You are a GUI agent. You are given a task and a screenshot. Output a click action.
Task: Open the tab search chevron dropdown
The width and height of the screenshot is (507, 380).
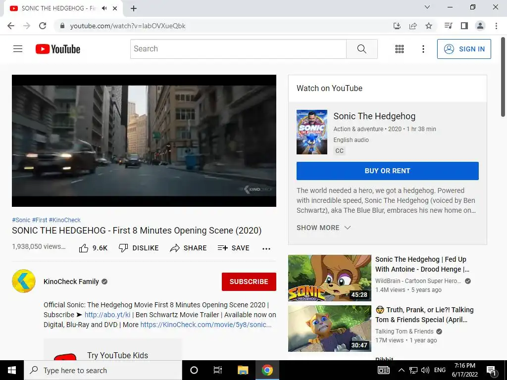[x=427, y=7]
